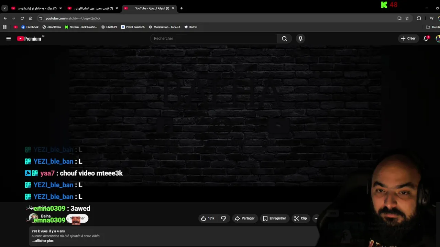The width and height of the screenshot is (440, 247).
Task: Open the user profile avatar
Action: click(x=438, y=38)
